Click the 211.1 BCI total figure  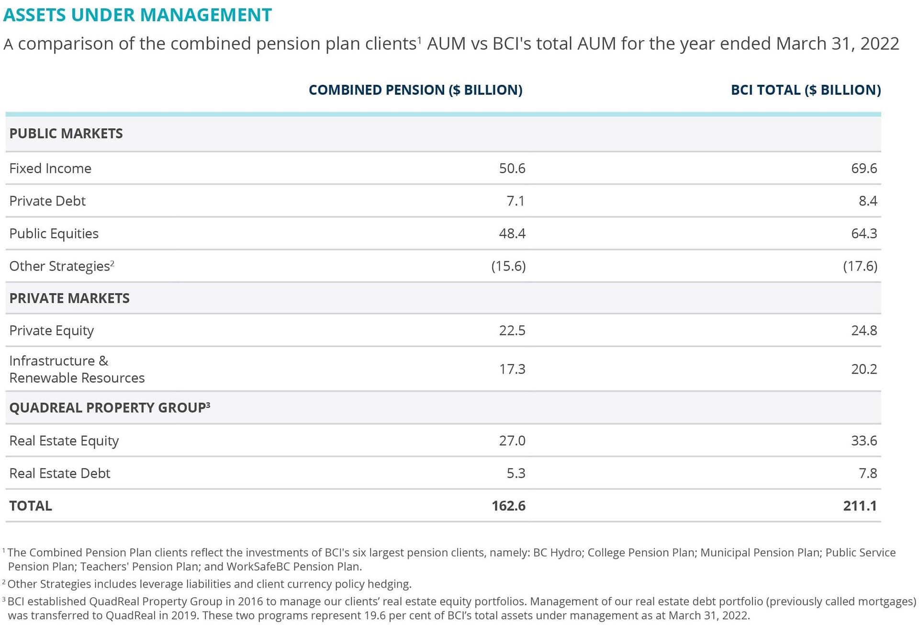coord(860,506)
